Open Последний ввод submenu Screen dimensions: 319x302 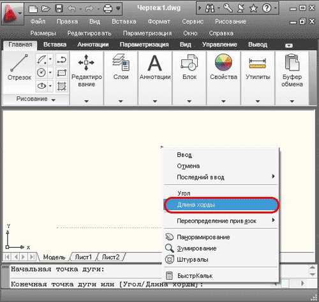(220, 177)
